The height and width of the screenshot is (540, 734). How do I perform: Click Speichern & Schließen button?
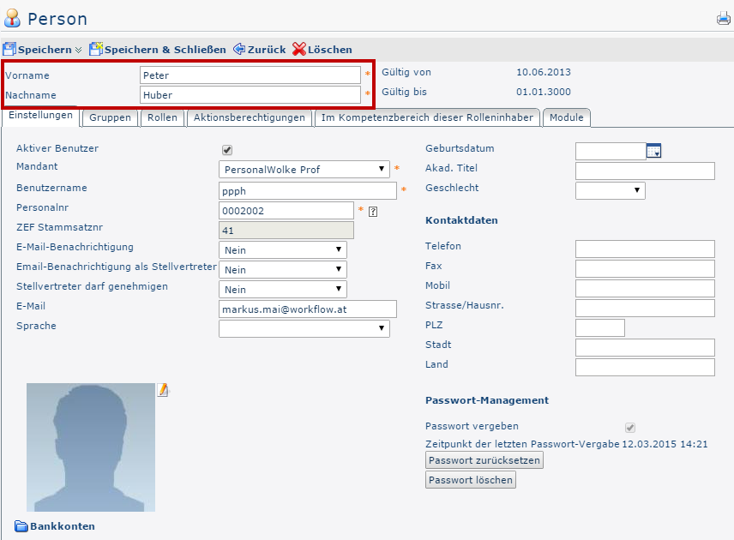[x=157, y=50]
